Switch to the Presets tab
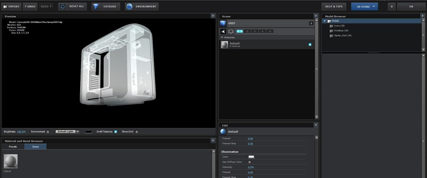The height and width of the screenshot is (178, 427). 13,147
